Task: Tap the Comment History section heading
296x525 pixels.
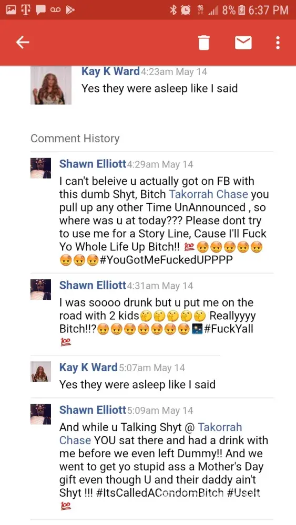Action: (x=75, y=138)
